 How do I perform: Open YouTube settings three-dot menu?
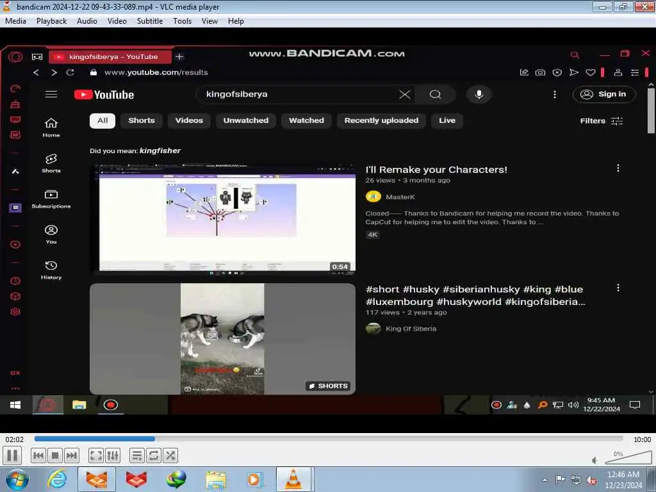[x=555, y=95]
